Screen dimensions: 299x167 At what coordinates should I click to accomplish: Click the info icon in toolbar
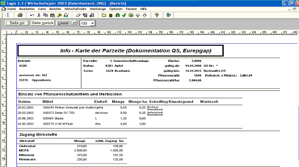[7, 15]
